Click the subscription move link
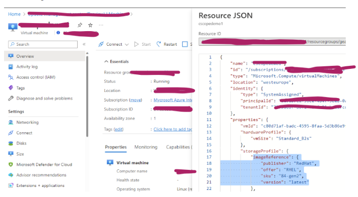 [136, 100]
